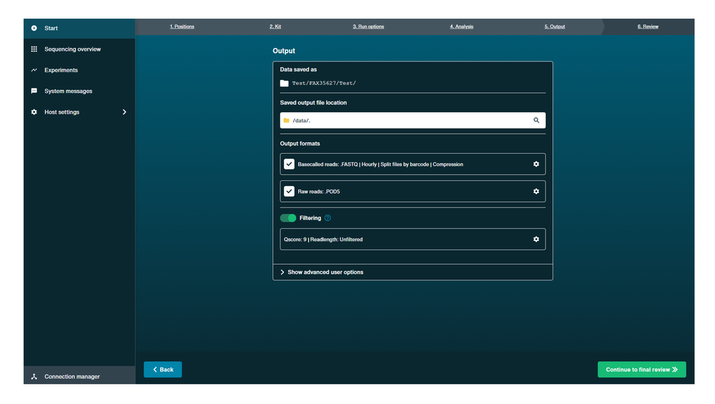Image resolution: width=715 pixels, height=404 pixels.
Task: Click the white folder icon beside Test/FAX35627/Test/
Action: (284, 83)
